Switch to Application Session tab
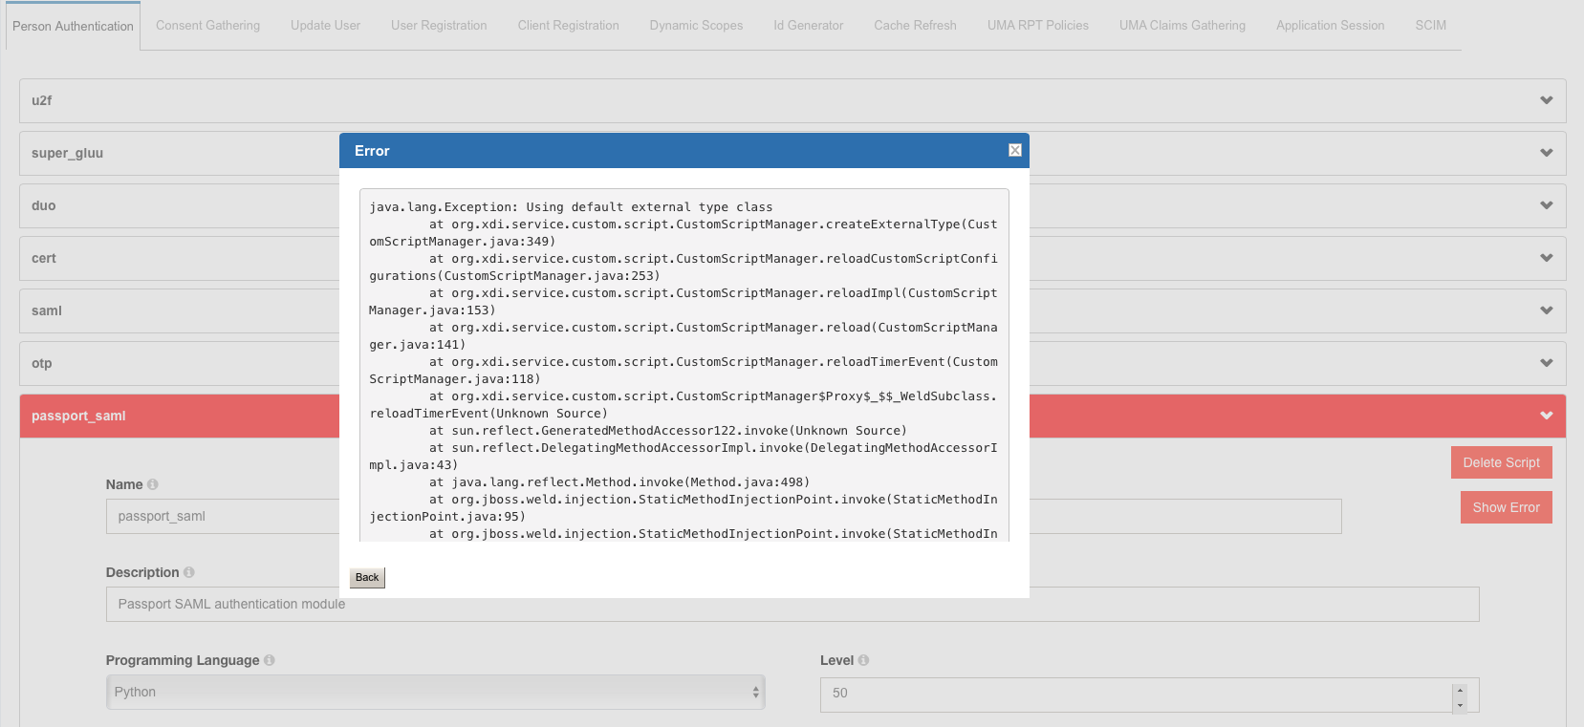Screen dimensions: 1584x727 [x=1330, y=25]
